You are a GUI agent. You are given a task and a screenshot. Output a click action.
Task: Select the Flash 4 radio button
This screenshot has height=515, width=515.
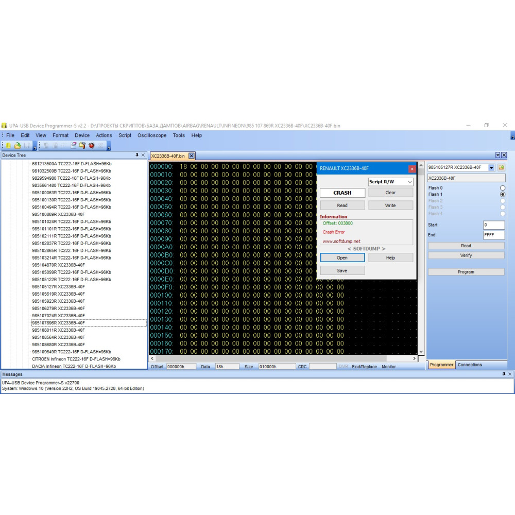[x=502, y=214]
